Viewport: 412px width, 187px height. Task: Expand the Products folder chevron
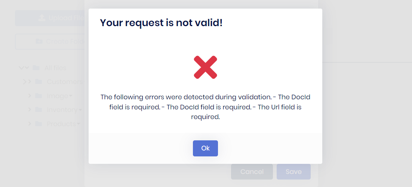[x=30, y=124]
